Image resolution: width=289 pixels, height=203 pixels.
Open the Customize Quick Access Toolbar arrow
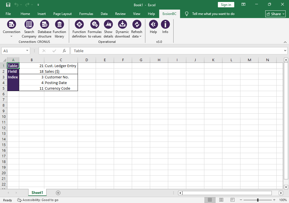click(x=38, y=5)
